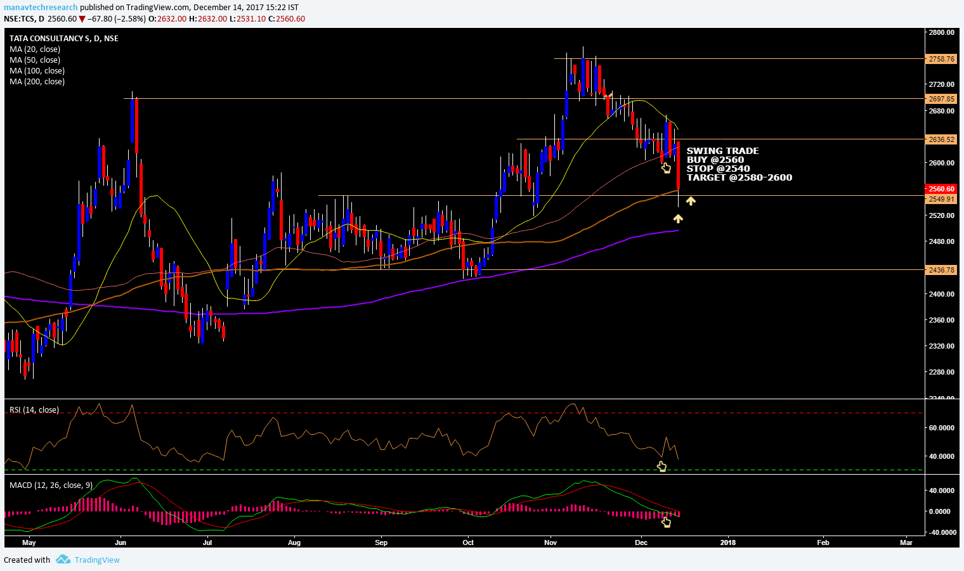This screenshot has width=964, height=571.
Task: Click the TradingView link in the footer
Action: point(97,560)
